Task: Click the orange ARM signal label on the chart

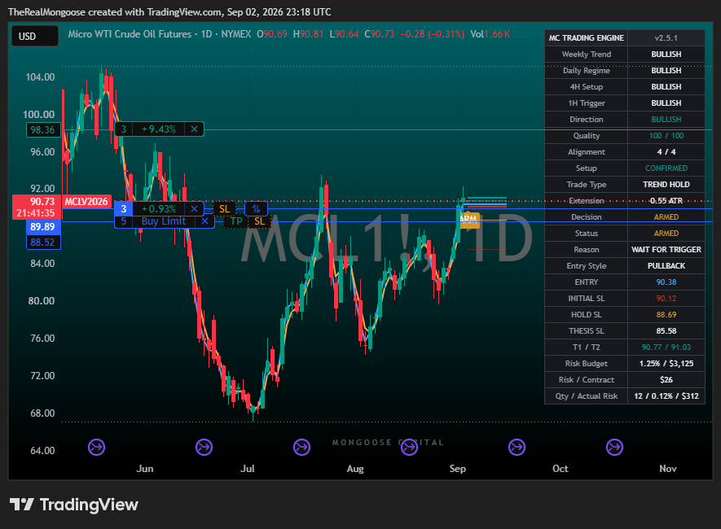Action: (469, 219)
